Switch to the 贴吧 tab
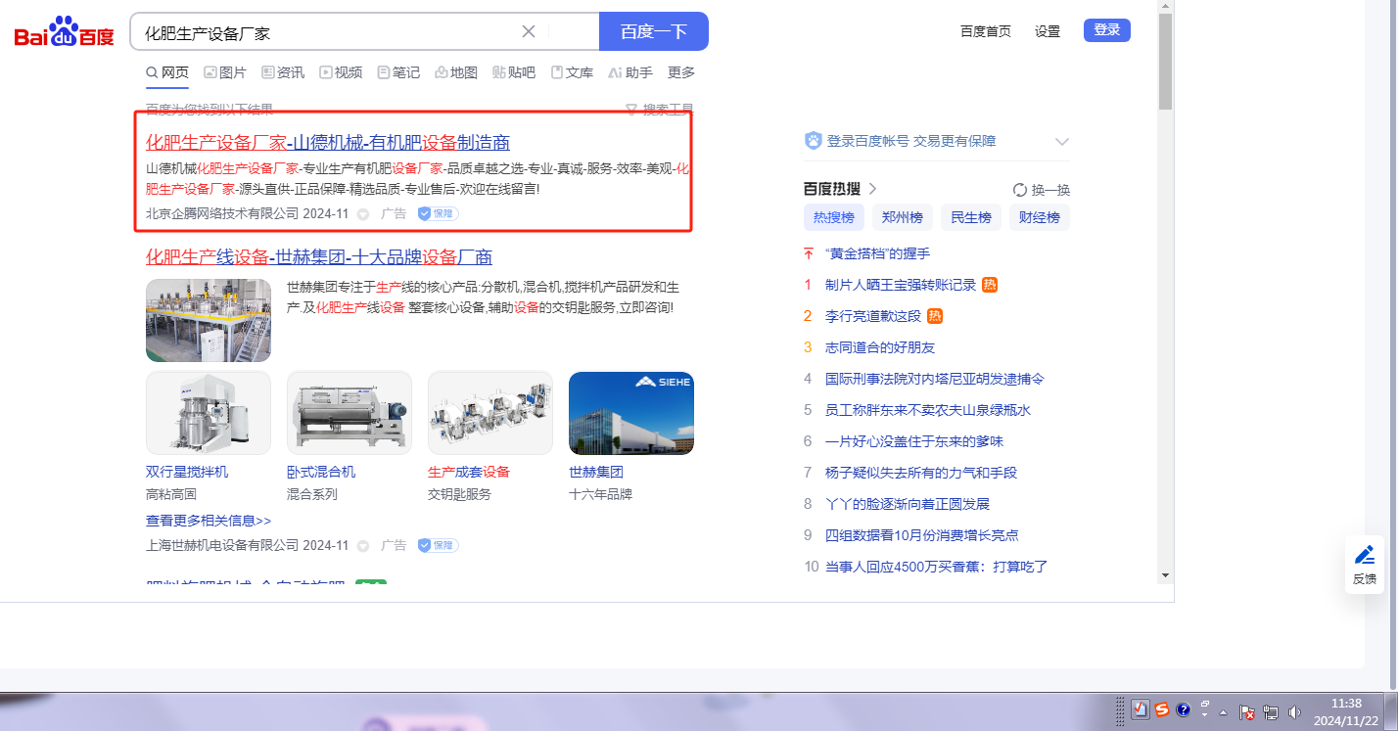 pos(514,72)
